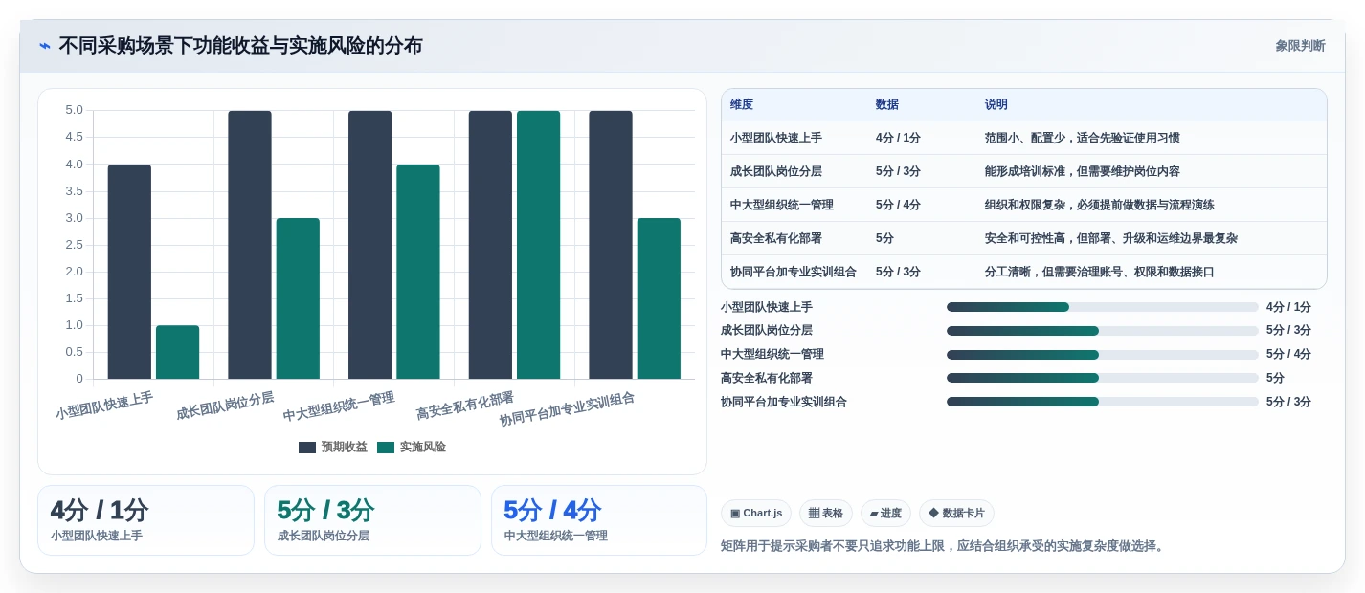Click the progress bar for 成长团队岗位分层

tap(1103, 331)
